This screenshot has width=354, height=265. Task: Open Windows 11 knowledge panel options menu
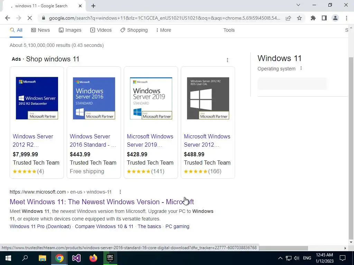(x=301, y=68)
